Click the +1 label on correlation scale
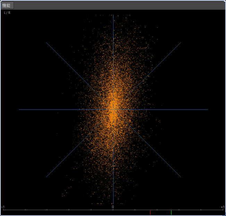 [223, 207]
